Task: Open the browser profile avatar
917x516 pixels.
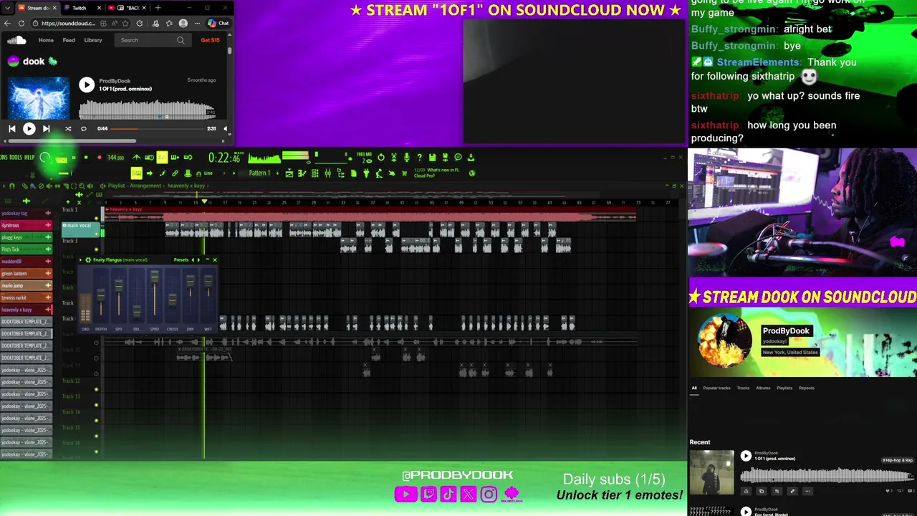Action: coord(183,23)
